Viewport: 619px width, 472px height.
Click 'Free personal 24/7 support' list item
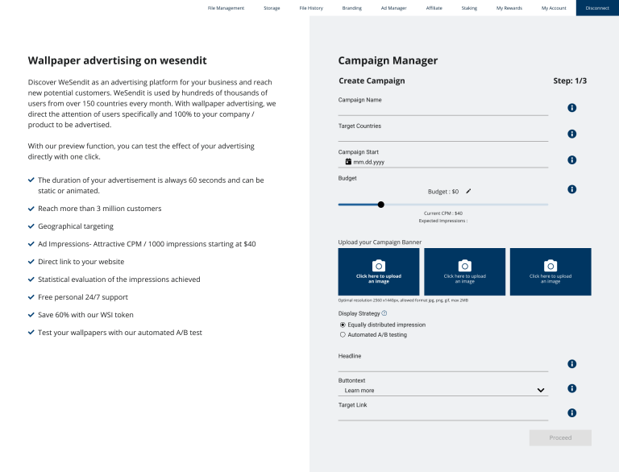point(83,297)
